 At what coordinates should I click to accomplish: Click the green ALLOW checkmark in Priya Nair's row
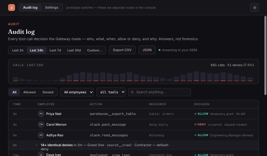pos(195,114)
